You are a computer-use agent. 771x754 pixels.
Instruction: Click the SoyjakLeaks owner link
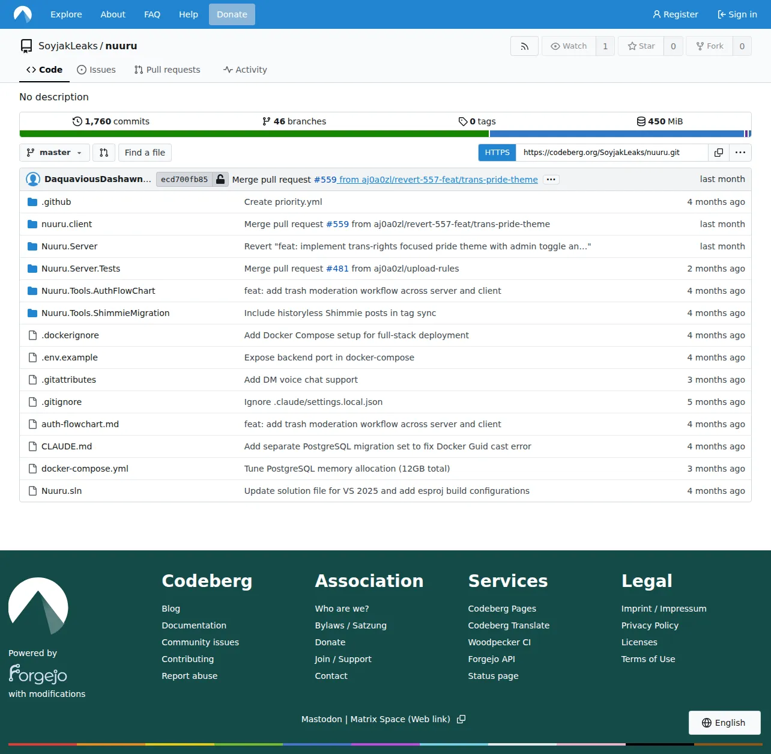click(68, 46)
